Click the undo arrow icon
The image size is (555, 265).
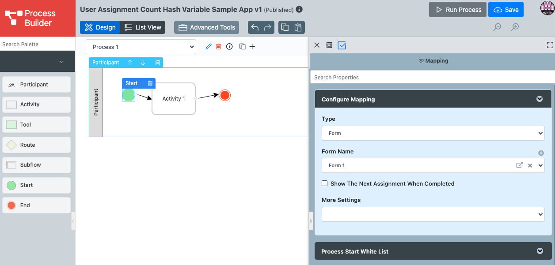pyautogui.click(x=255, y=27)
